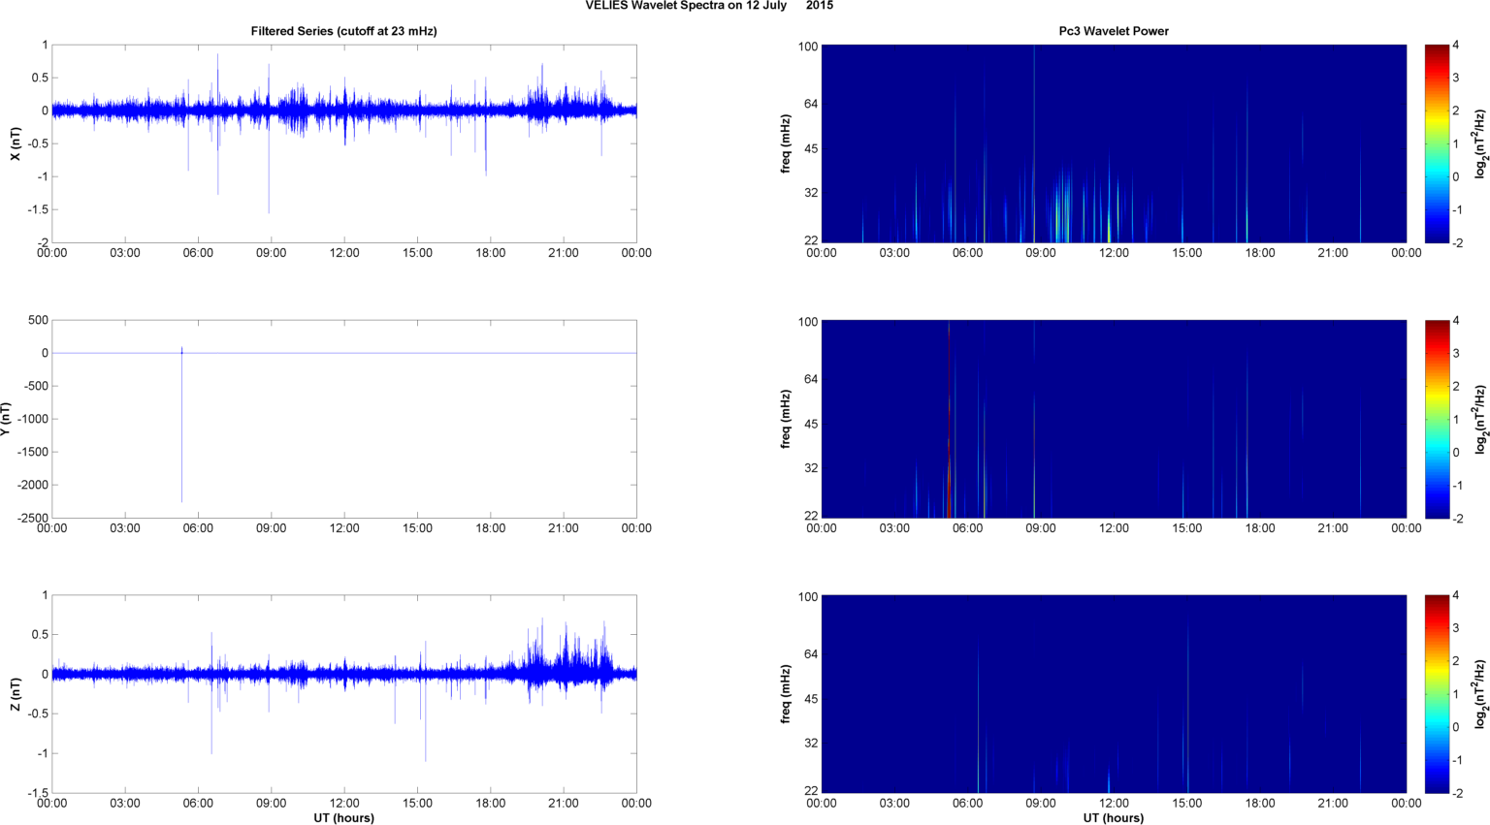The height and width of the screenshot is (825, 1490).
Task: Click the "-1500" tick on the Y (nT) axis
Action: pos(33,452)
